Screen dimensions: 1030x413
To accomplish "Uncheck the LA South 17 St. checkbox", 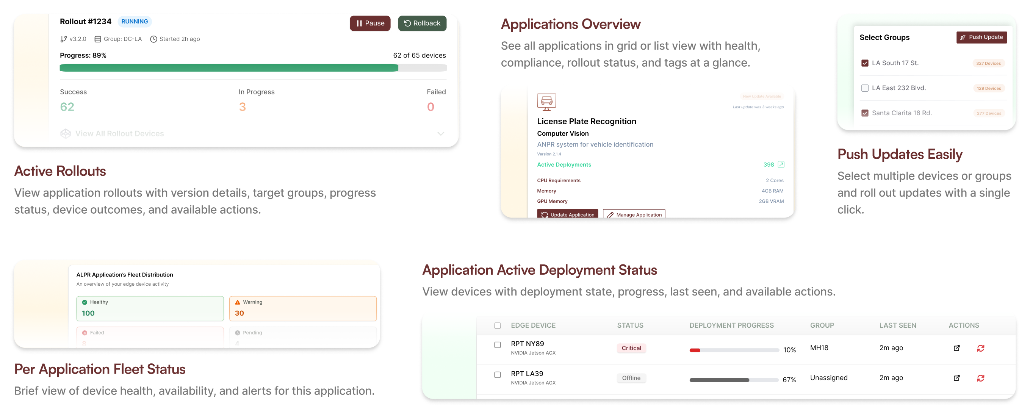I will pos(865,63).
